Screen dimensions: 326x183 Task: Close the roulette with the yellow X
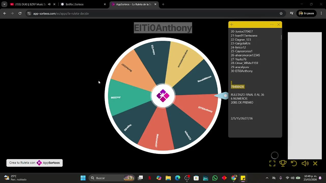coord(315,163)
